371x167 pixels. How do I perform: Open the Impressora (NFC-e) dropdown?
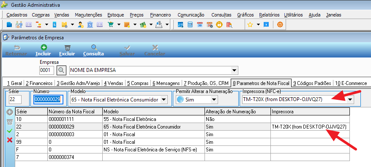tap(350, 100)
